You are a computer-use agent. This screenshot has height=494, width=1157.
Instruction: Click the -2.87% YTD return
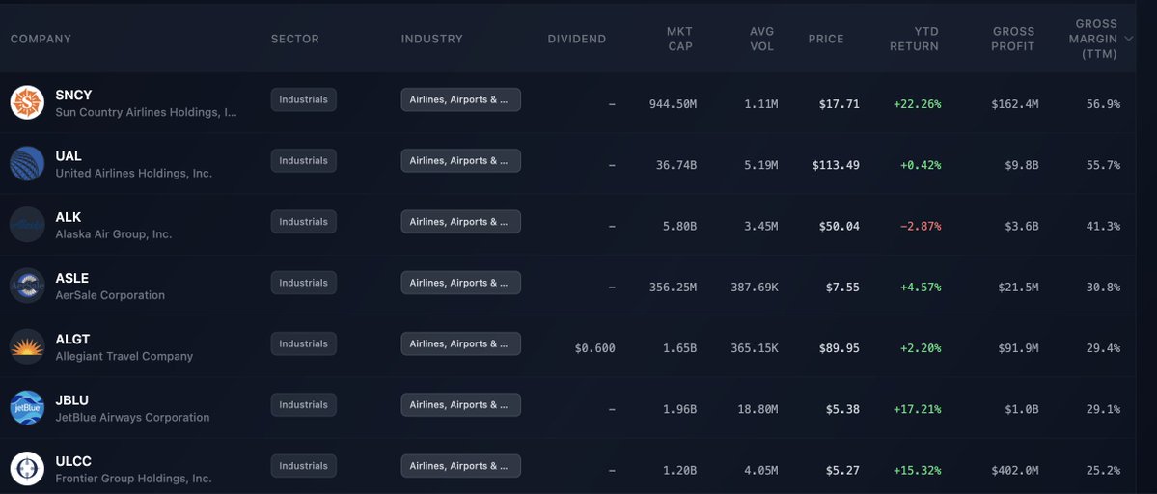(921, 227)
